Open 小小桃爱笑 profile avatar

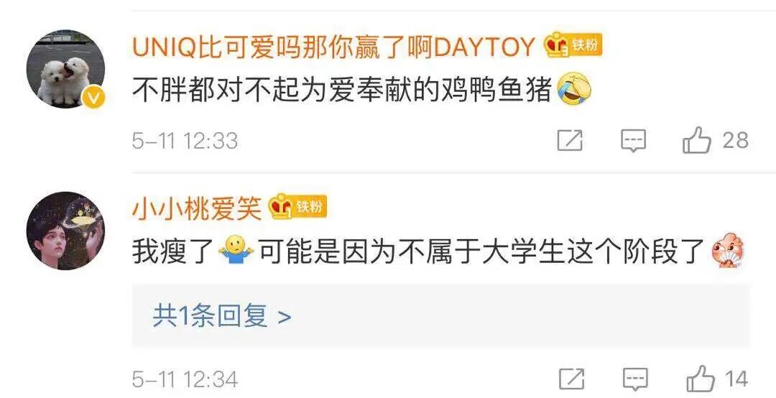(65, 231)
